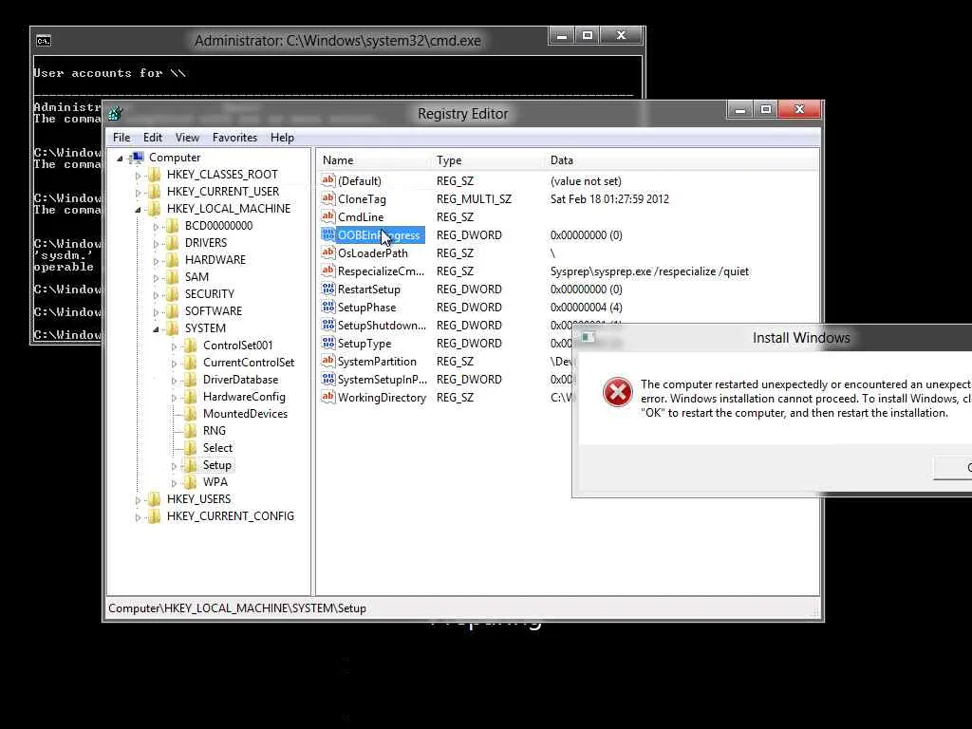972x729 pixels.
Task: Minimize the Registry Editor window
Action: tap(740, 110)
